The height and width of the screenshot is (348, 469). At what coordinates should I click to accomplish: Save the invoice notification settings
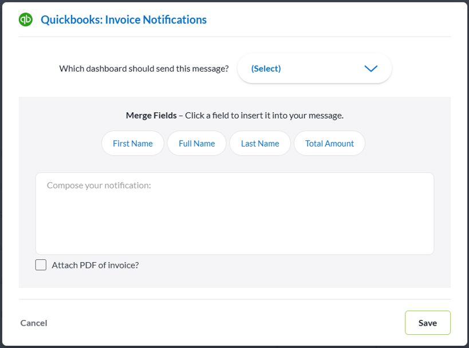pyautogui.click(x=427, y=322)
